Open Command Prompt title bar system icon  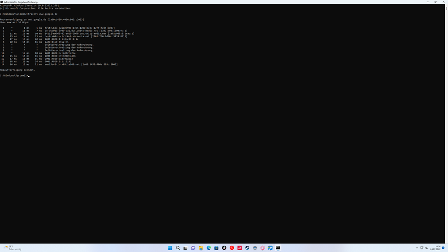(2, 2)
